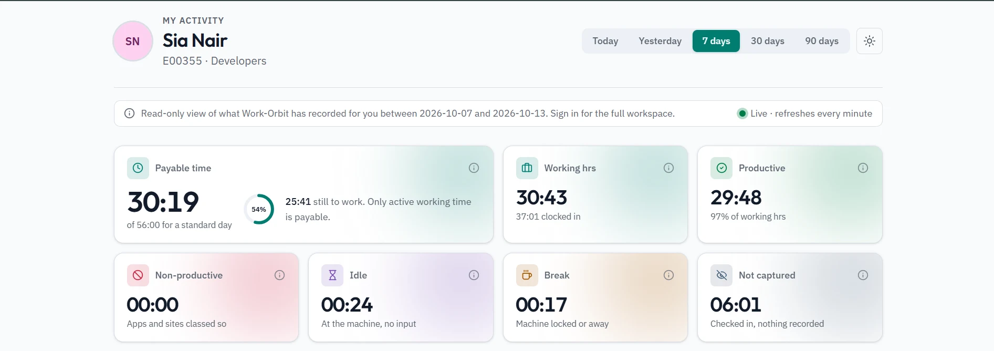Click the Payable time card title
Screen dimensions: 994x351
tap(183, 168)
